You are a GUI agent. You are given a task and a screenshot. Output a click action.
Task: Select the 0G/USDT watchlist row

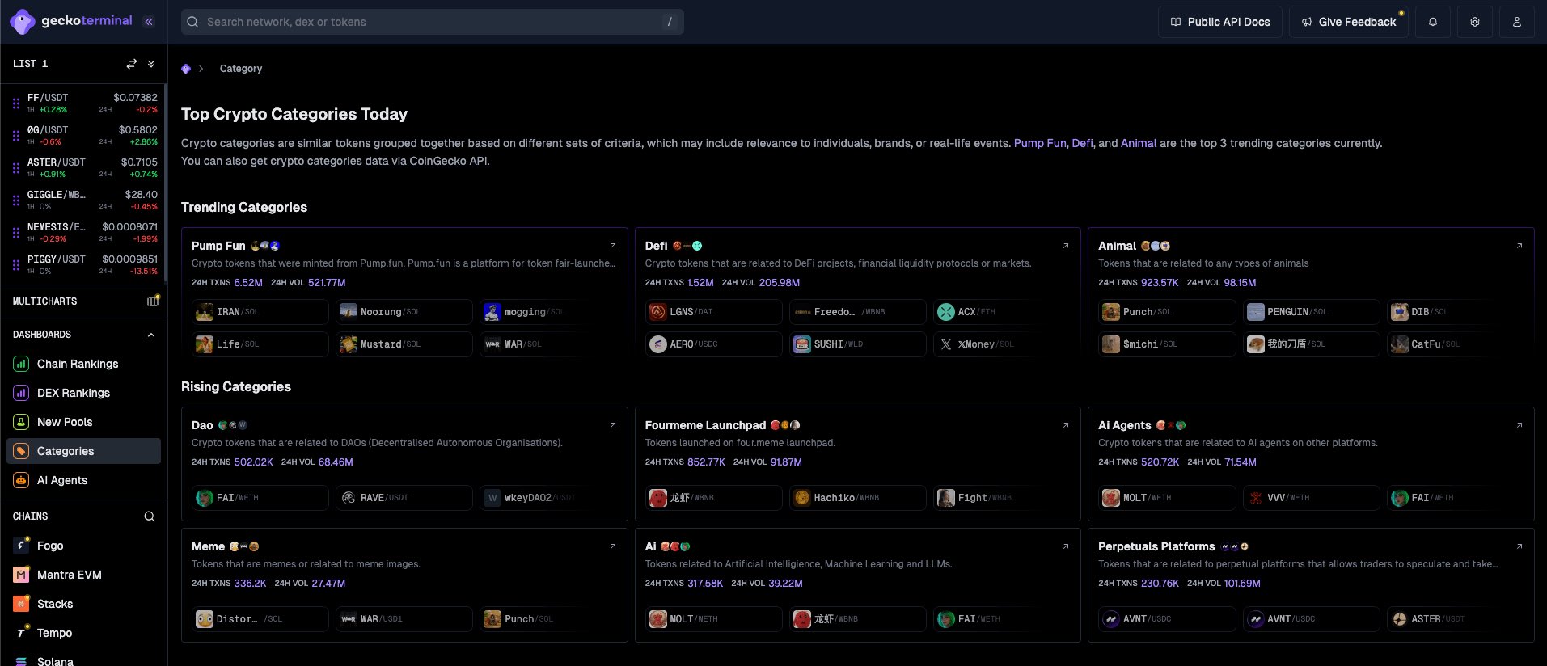[x=84, y=135]
